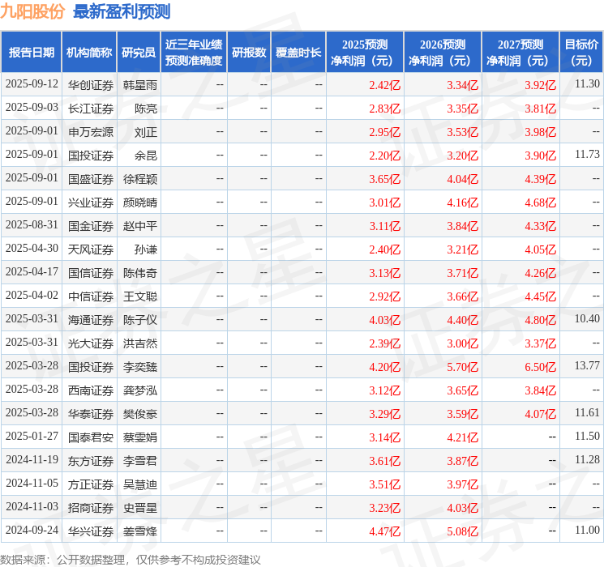The height and width of the screenshot is (567, 604).
Task: Click target price 11.61
Action: tap(587, 412)
